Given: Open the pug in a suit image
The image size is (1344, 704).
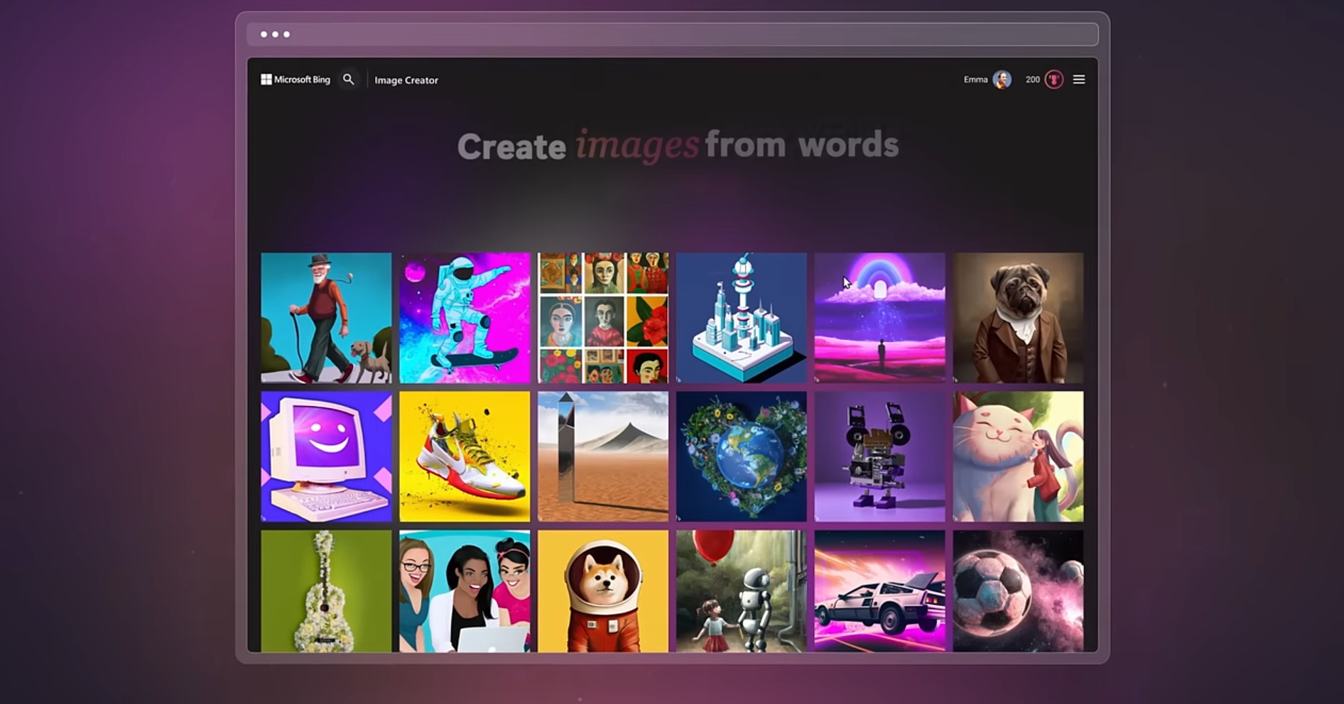Looking at the screenshot, I should click(1019, 318).
